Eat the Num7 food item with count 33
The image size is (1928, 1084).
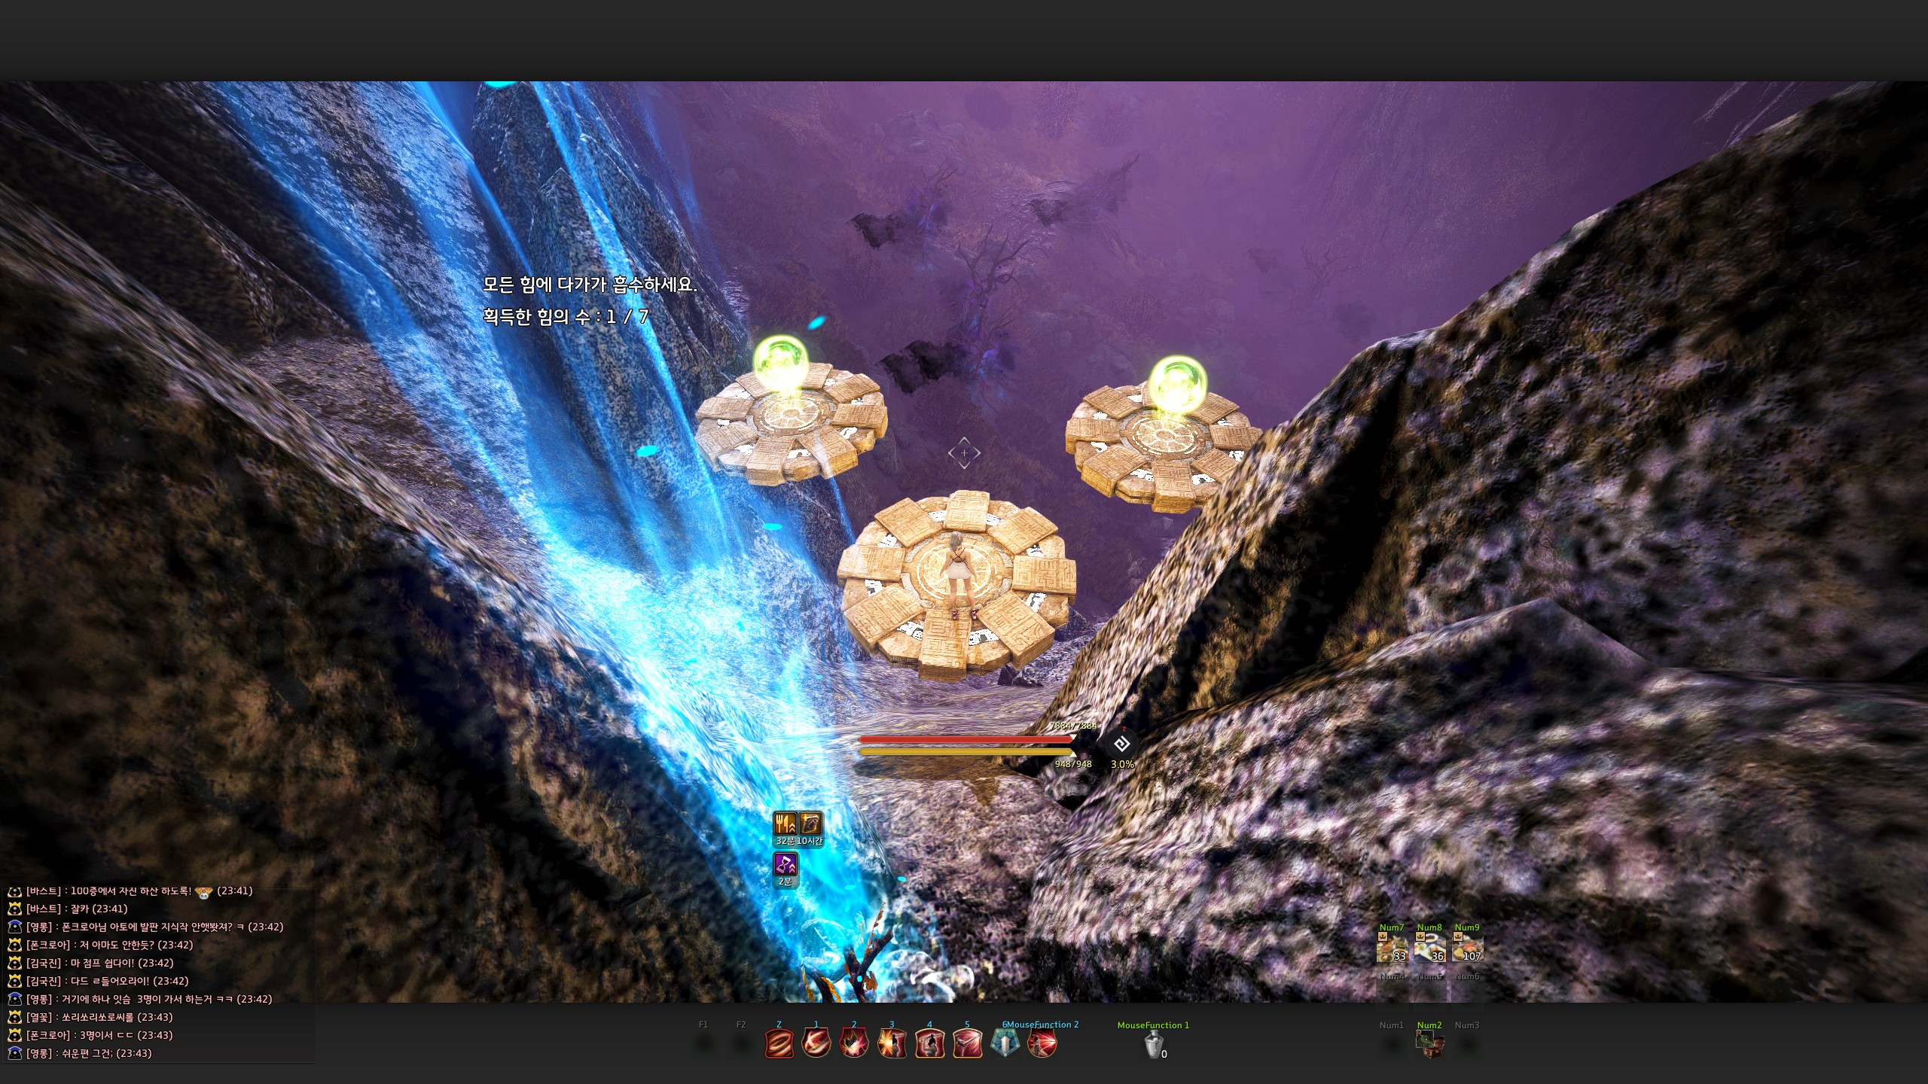pyautogui.click(x=1392, y=948)
